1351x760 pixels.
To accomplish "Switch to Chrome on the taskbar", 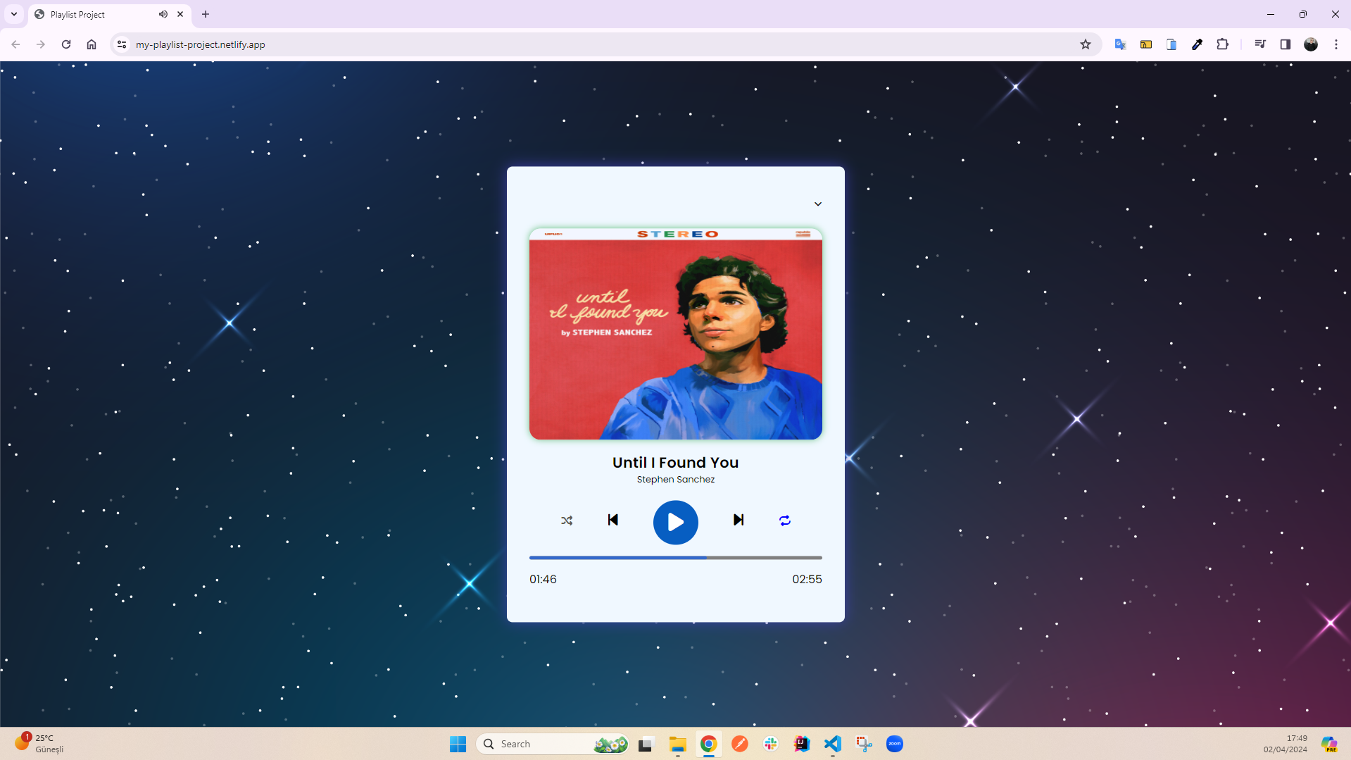I will pyautogui.click(x=709, y=744).
